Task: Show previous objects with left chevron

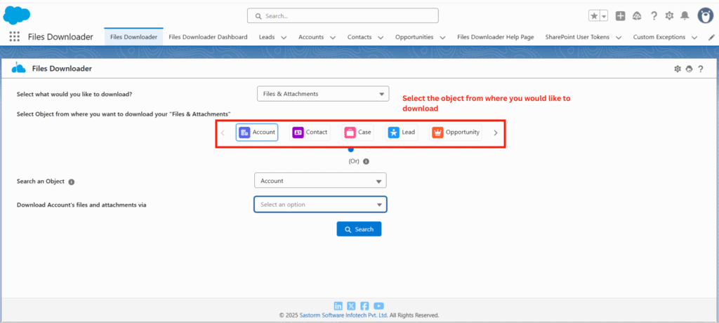Action: [x=223, y=133]
